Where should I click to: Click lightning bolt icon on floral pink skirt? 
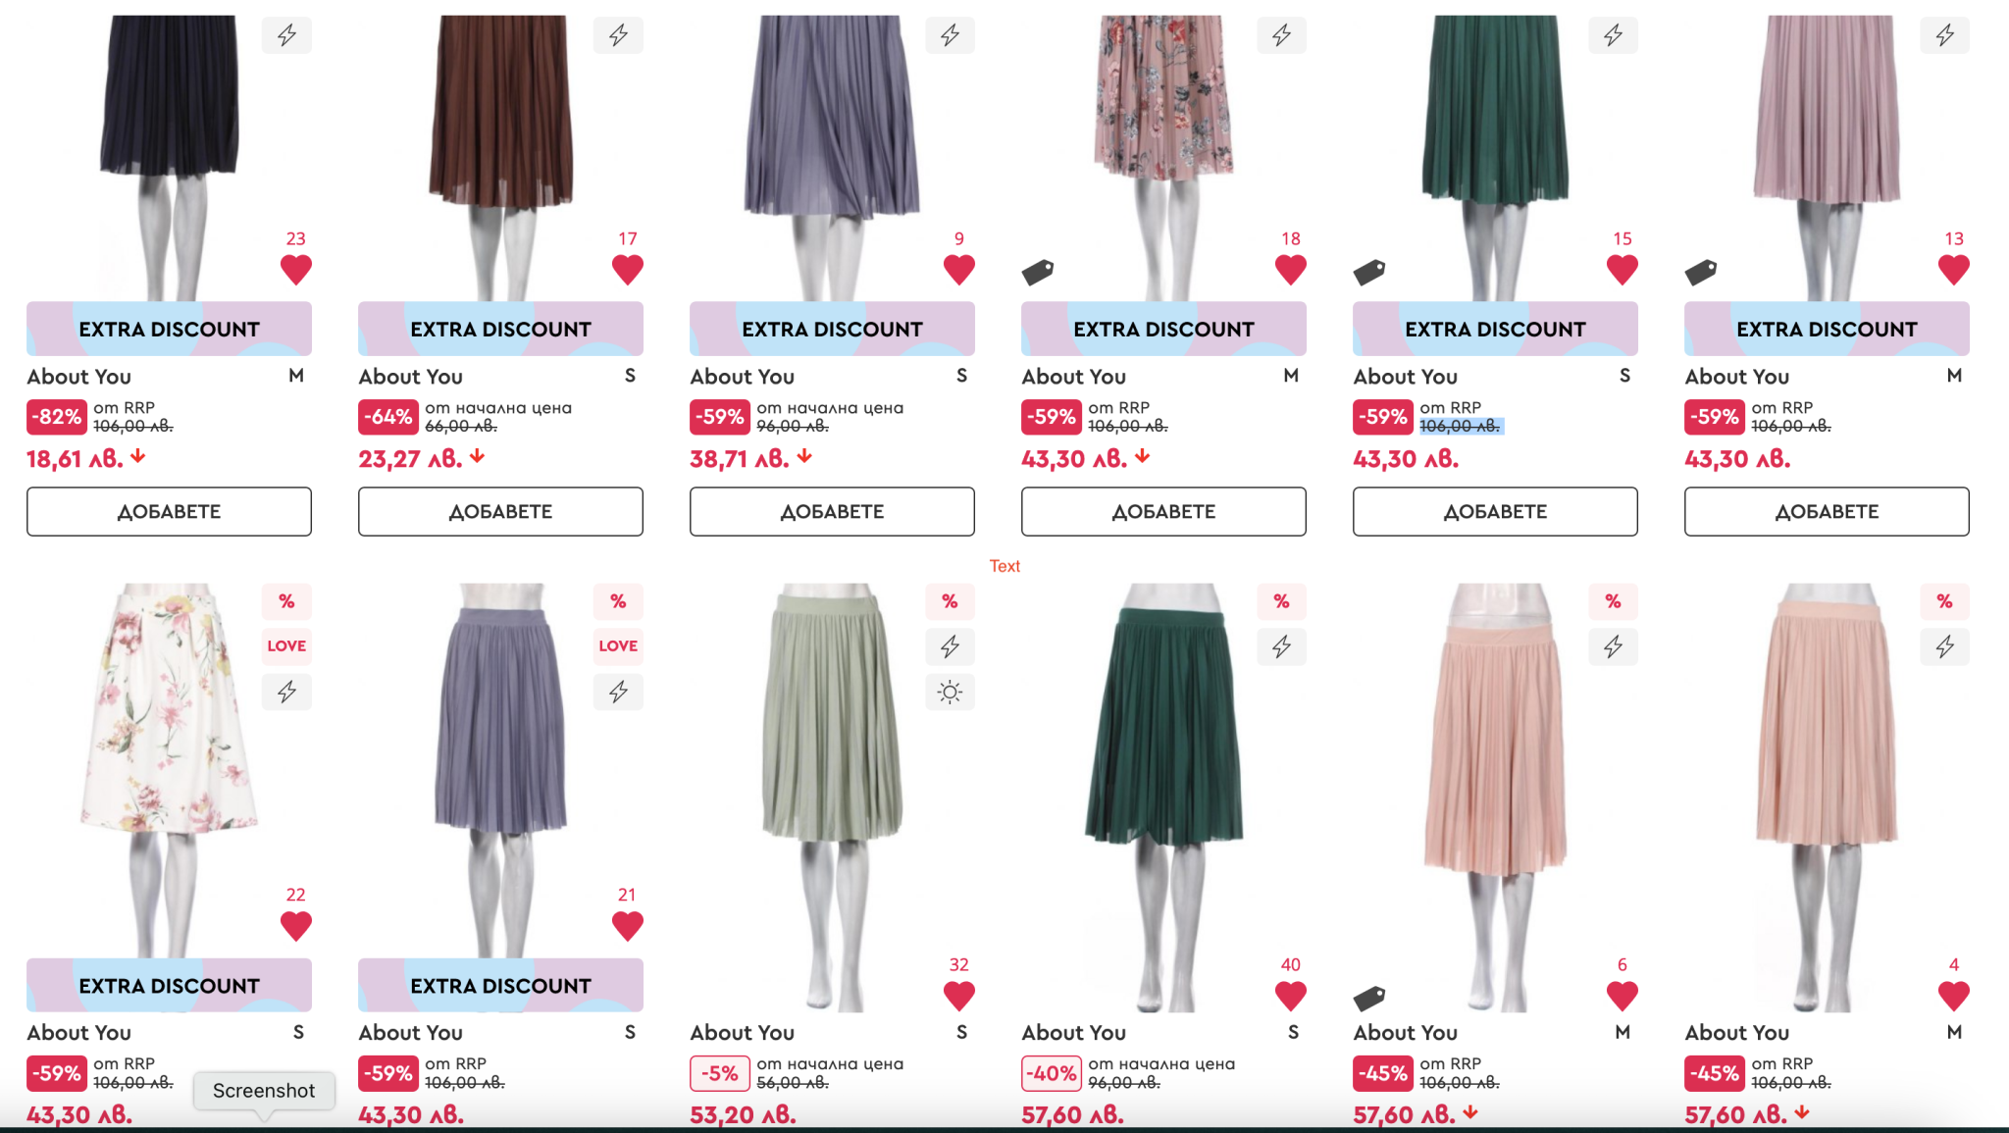(1281, 35)
